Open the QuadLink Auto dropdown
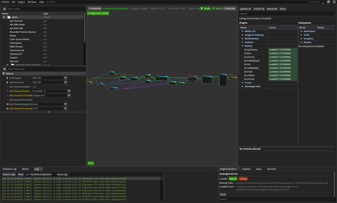The image size is (337, 203). tap(65, 104)
